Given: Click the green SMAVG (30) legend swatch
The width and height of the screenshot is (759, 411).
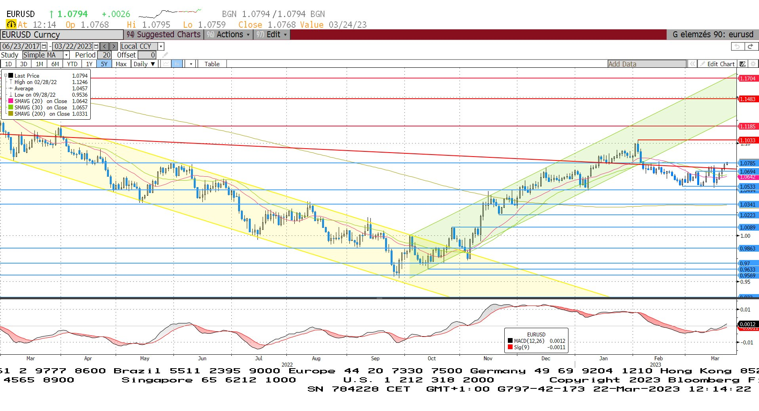Looking at the screenshot, I should click(11, 107).
